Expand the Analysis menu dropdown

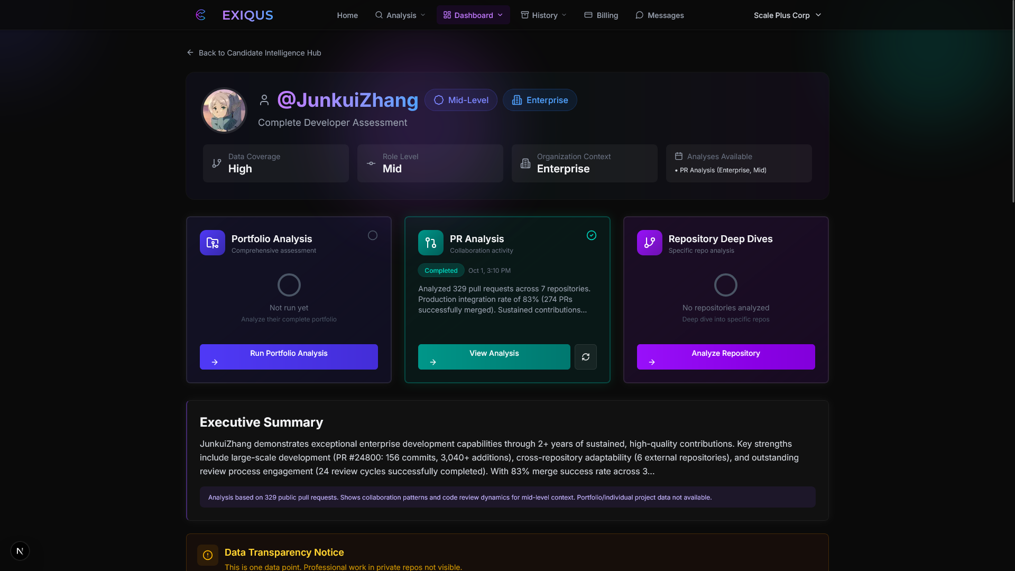coord(400,15)
